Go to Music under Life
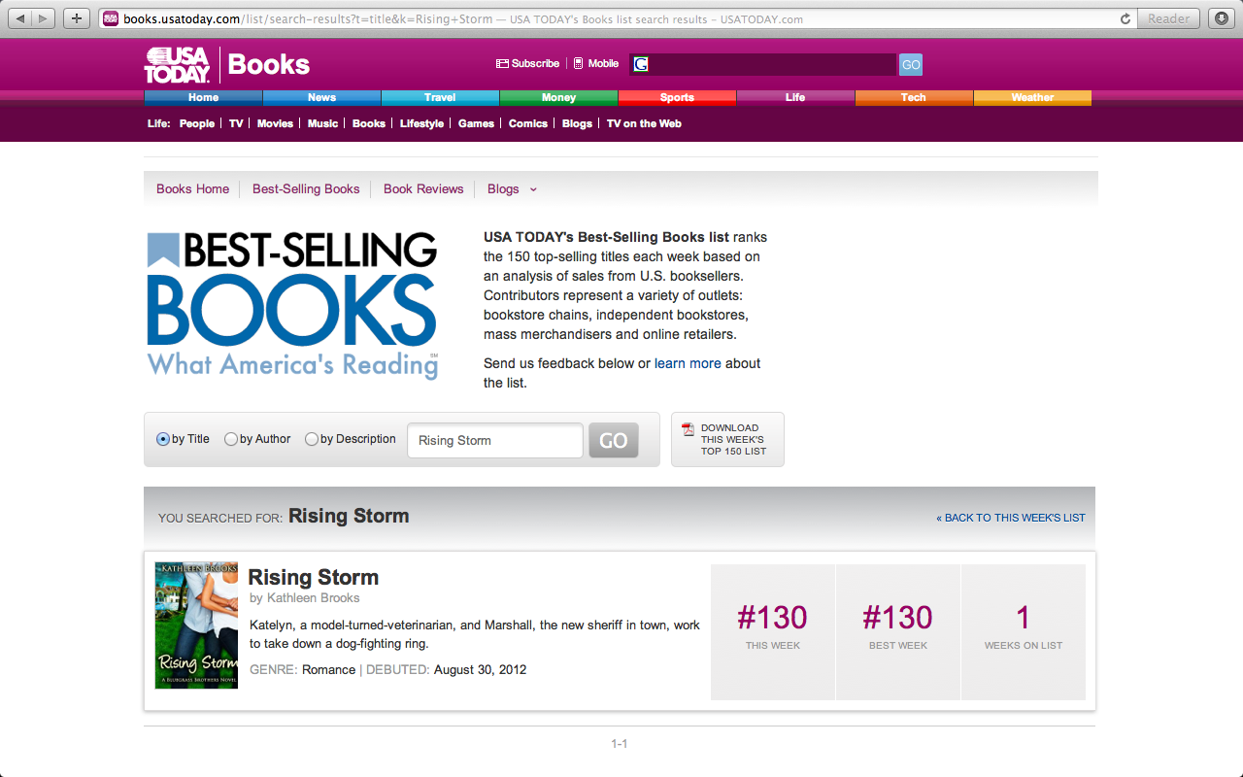Screen dimensions: 1243x777 coord(322,123)
